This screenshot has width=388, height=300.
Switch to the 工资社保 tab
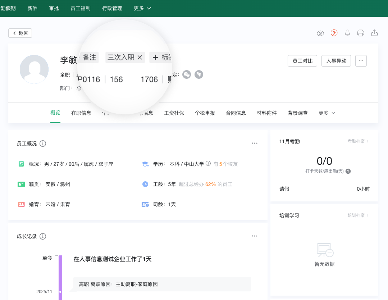click(x=174, y=113)
